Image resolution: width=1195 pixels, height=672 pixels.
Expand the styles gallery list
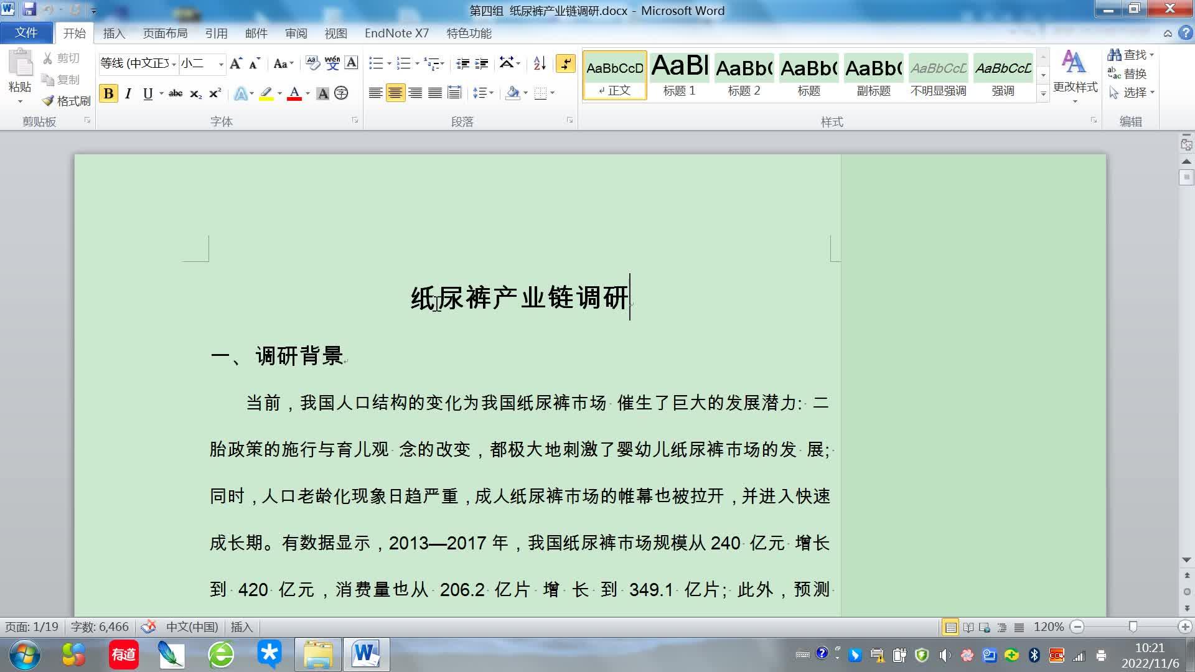click(x=1044, y=93)
